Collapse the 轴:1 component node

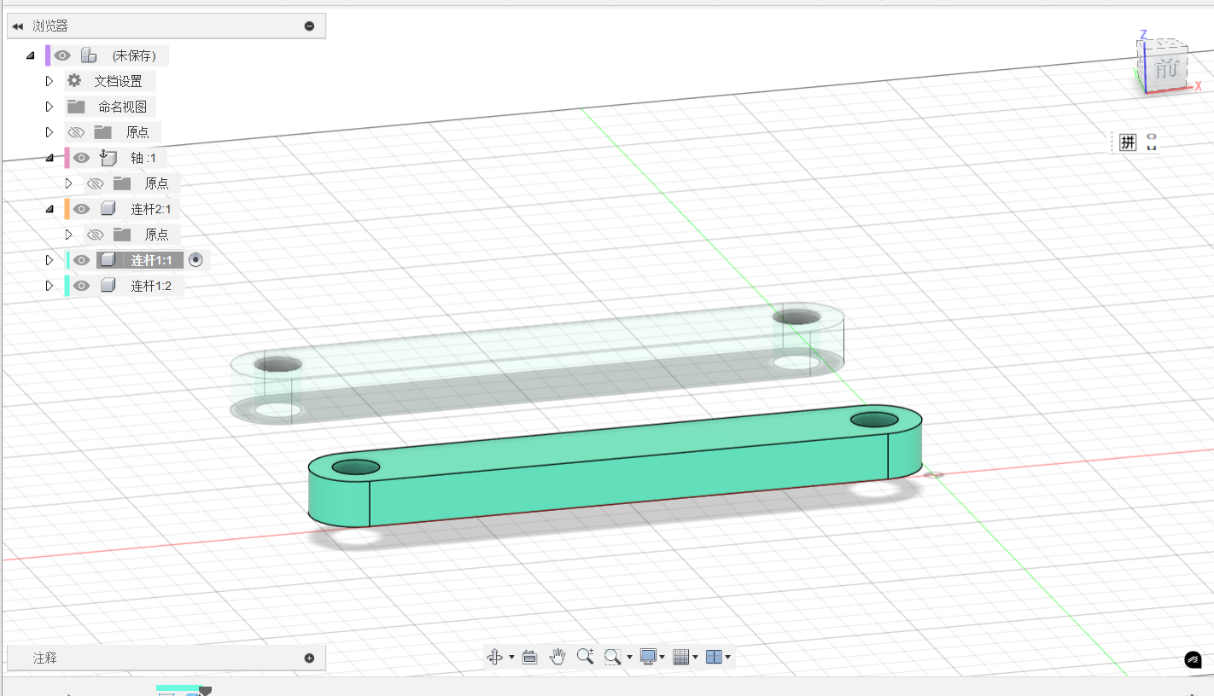[50, 158]
